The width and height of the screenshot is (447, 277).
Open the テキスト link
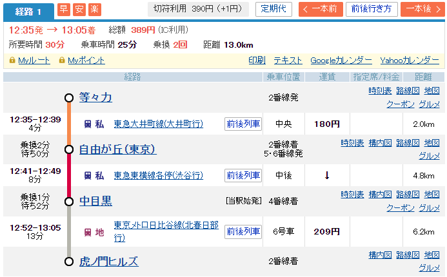tap(288, 61)
